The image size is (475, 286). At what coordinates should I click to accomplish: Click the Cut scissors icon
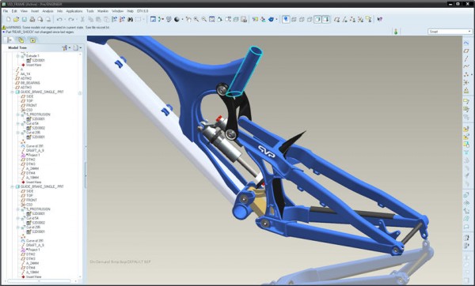coord(82,19)
